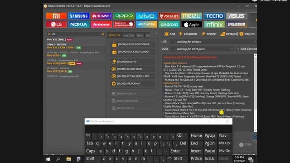Open DEVMGR device manager
The image size is (290, 163).
[x=228, y=34]
